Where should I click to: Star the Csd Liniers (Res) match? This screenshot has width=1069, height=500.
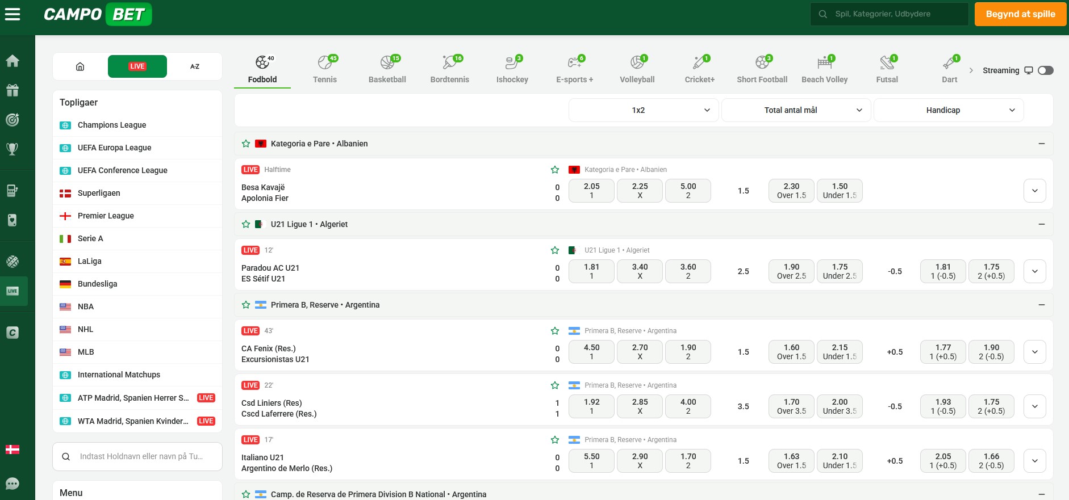click(555, 385)
